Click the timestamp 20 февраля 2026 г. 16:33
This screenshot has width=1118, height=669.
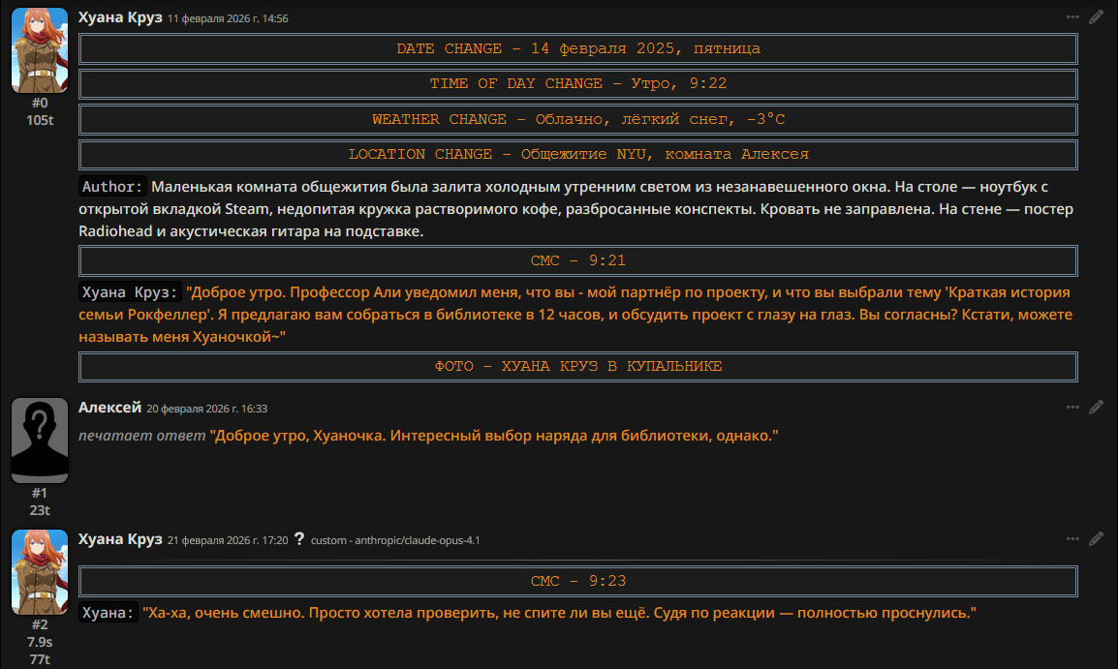[207, 409]
